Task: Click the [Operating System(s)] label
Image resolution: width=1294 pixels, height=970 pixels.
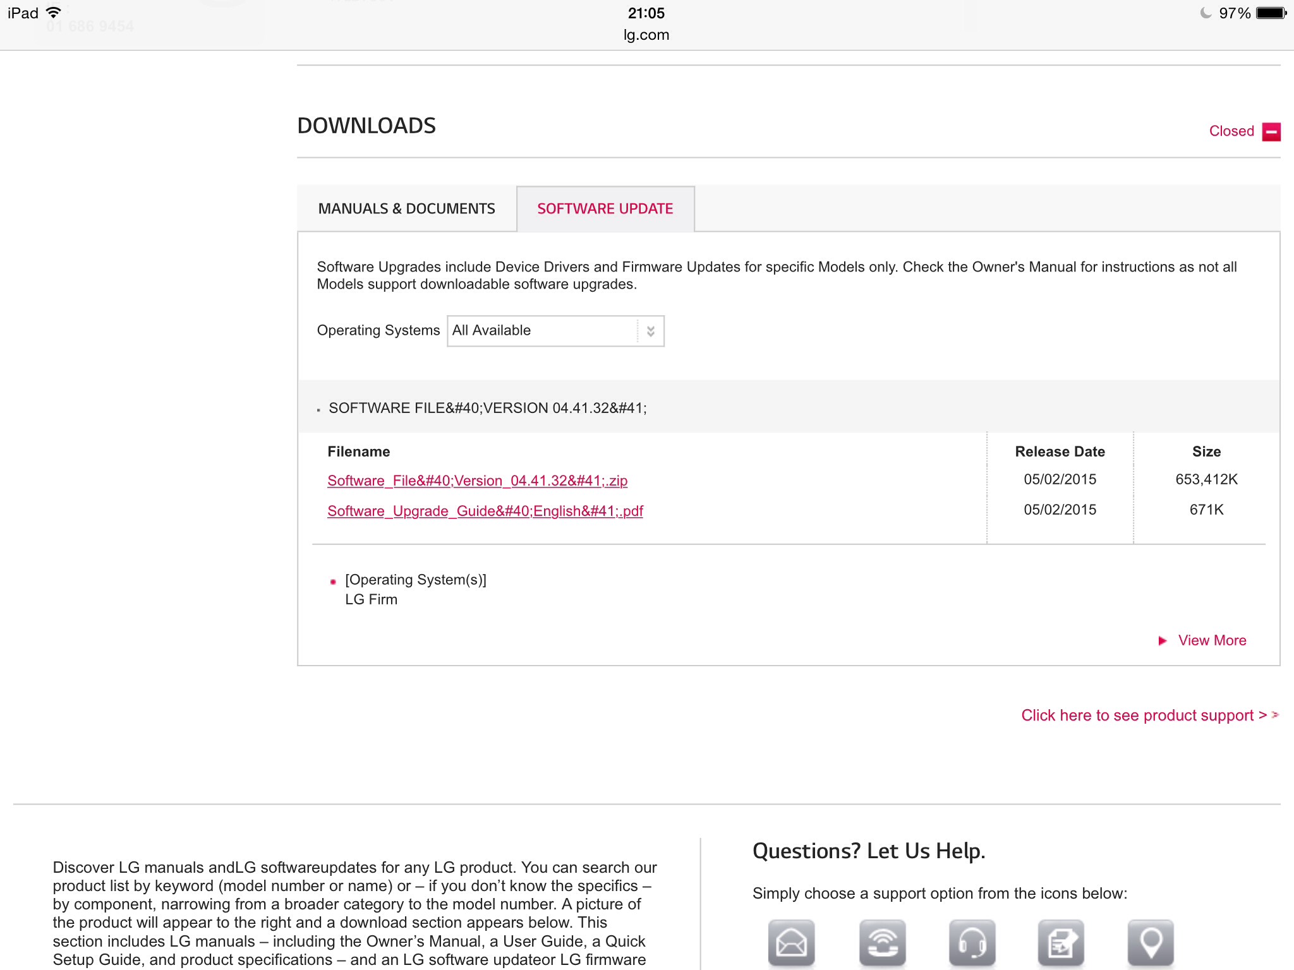Action: (416, 580)
